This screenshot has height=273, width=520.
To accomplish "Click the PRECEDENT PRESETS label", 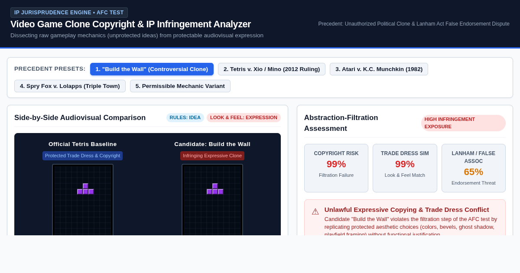I will [x=50, y=69].
